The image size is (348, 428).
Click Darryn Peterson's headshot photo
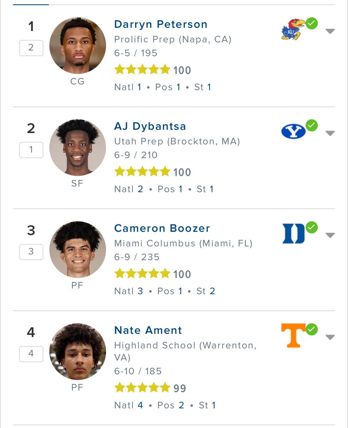77,46
